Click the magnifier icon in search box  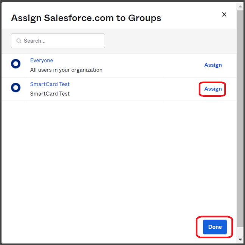19,41
